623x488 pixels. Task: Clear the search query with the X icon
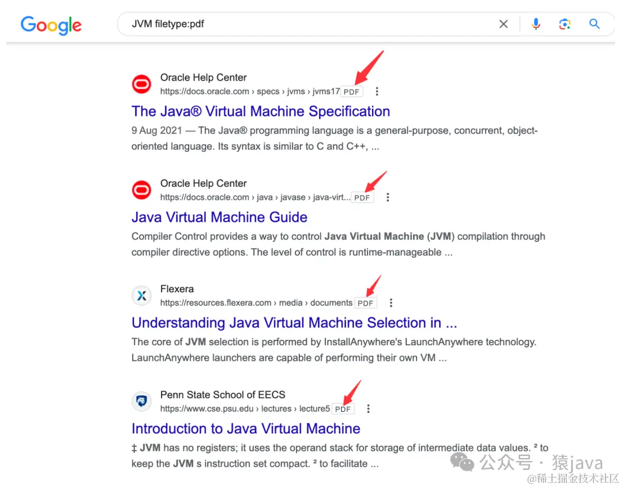[x=504, y=24]
